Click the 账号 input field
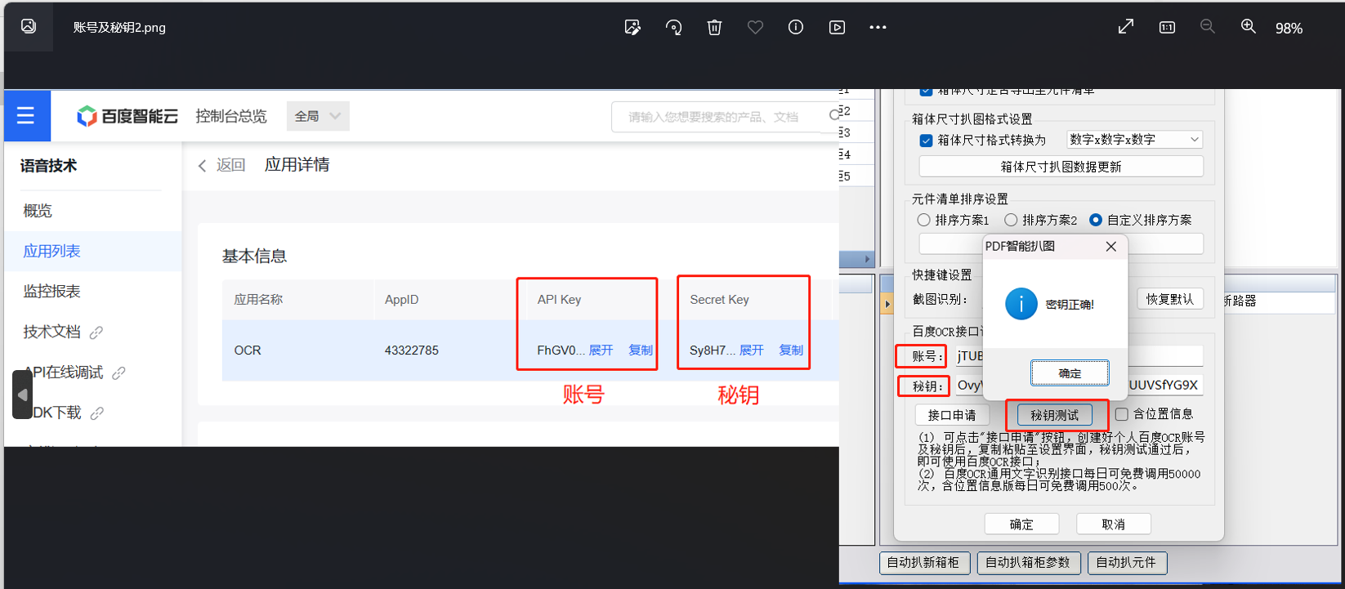The width and height of the screenshot is (1345, 589). (x=1079, y=355)
